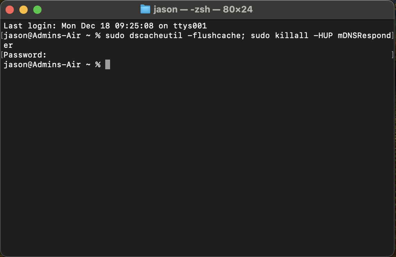Click 'jason@Admins-Air' on the last prompt line
Screen dimensions: 396x257
42,64
